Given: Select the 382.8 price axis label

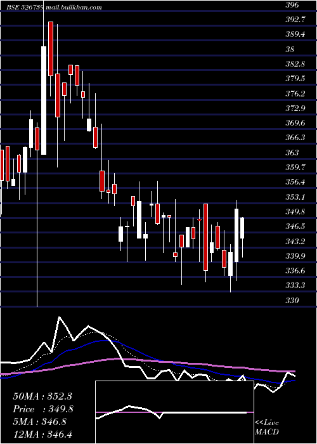Looking at the screenshot, I should coord(295,64).
